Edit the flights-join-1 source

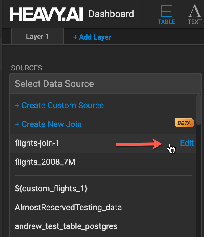point(187,143)
